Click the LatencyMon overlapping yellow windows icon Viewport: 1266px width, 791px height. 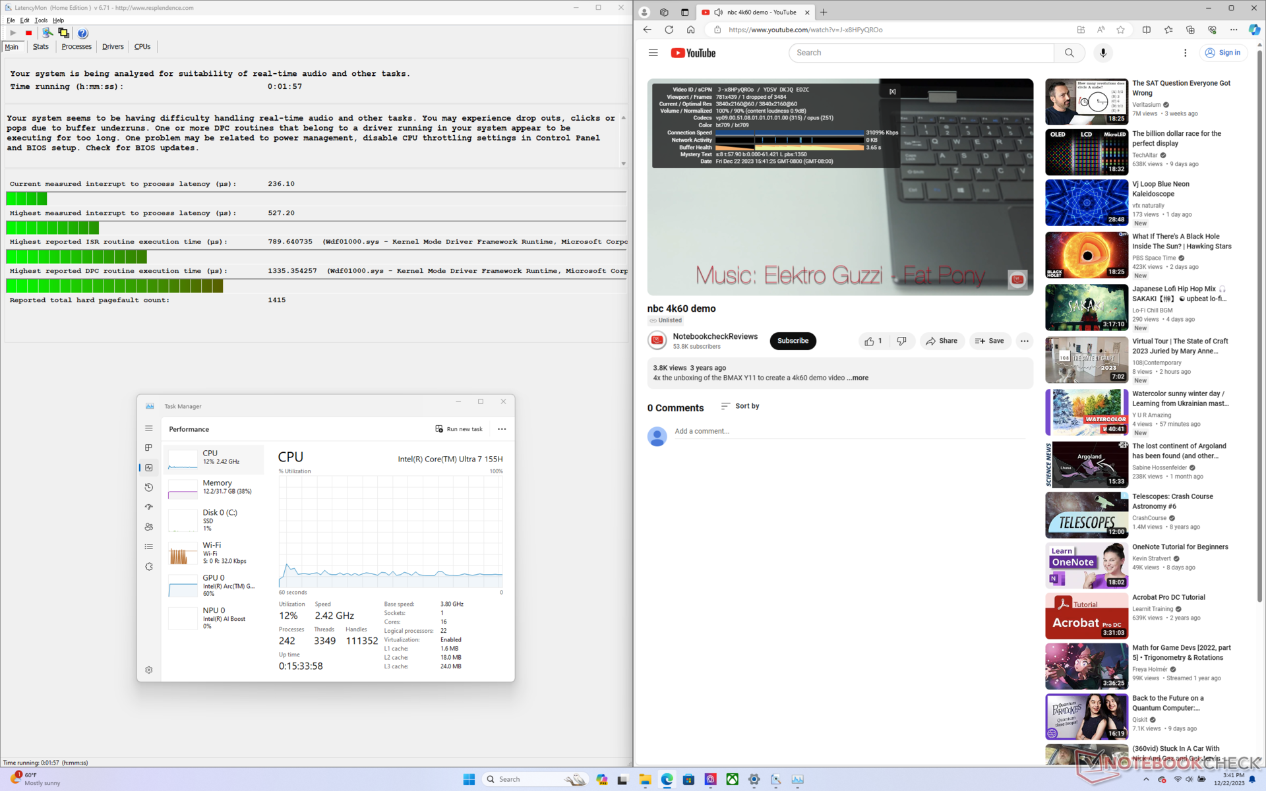(x=63, y=33)
